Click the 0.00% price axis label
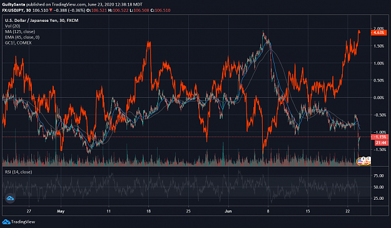The width and height of the screenshot is (391, 228). 378,98
